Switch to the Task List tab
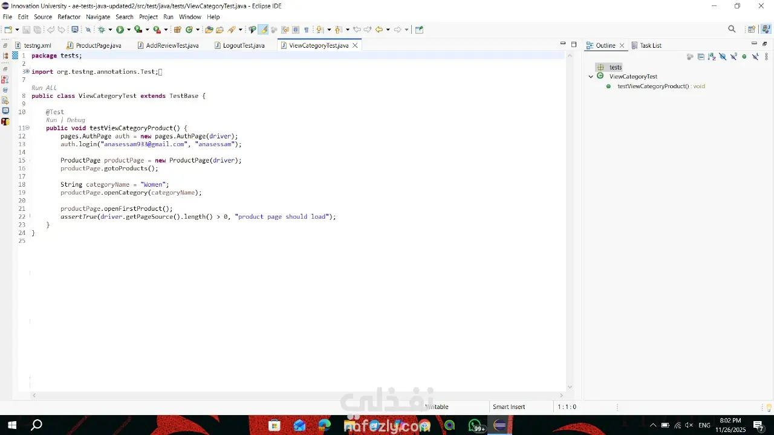Image resolution: width=774 pixels, height=435 pixels. (646, 45)
